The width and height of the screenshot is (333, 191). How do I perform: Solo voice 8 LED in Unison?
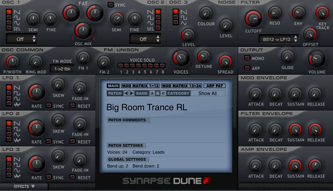tap(162, 65)
